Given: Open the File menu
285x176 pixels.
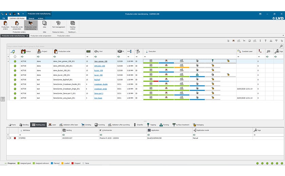Looking at the screenshot, I should point(4,18).
